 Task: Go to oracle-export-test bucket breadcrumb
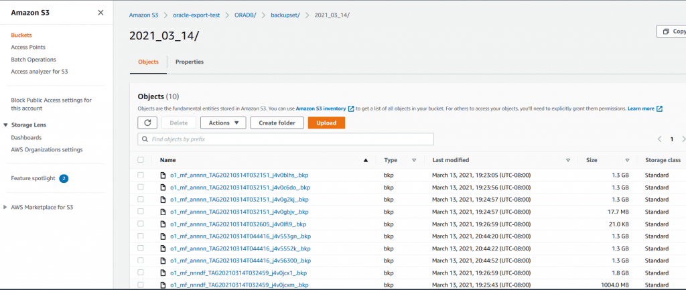point(196,15)
